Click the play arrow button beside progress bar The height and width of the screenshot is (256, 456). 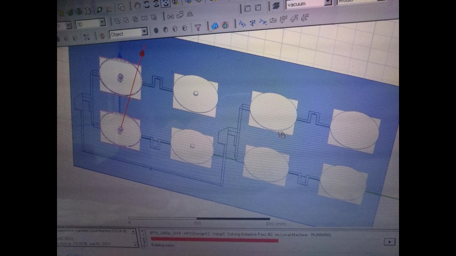tap(389, 242)
